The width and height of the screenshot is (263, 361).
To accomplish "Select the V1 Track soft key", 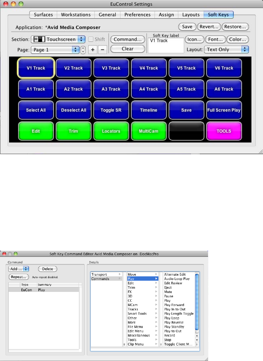I will click(x=36, y=68).
